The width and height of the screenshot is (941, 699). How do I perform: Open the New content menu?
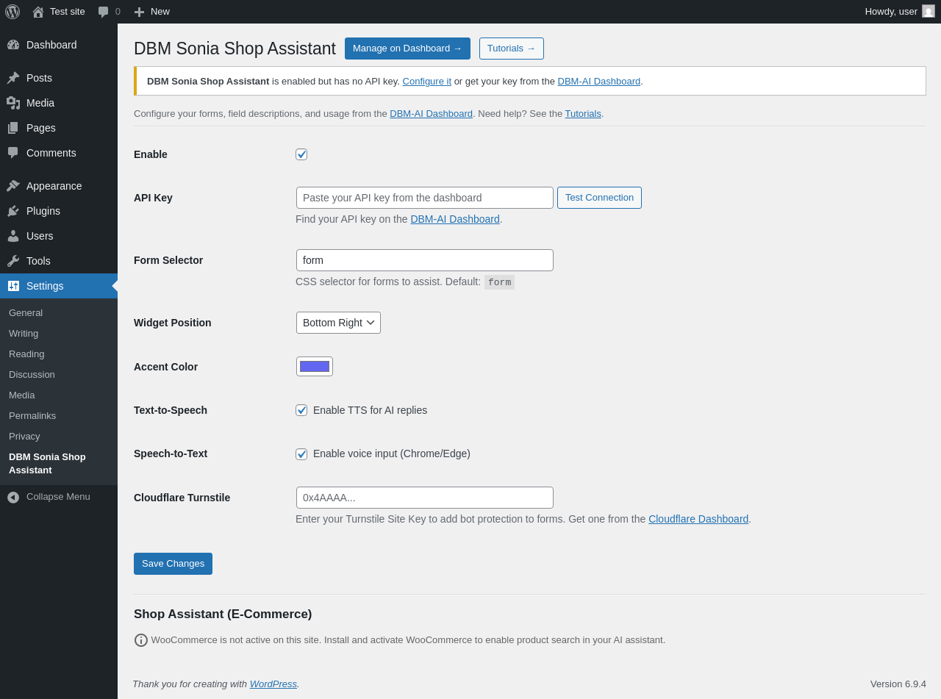coord(152,12)
